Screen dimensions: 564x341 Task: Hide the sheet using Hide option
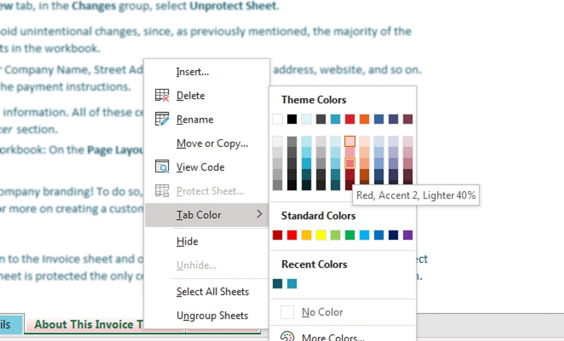(x=187, y=241)
